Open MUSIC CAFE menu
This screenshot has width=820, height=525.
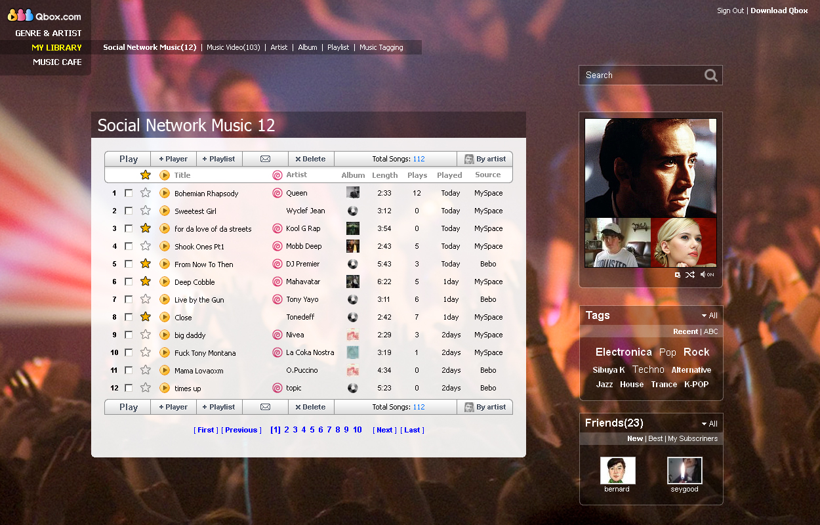tap(58, 62)
